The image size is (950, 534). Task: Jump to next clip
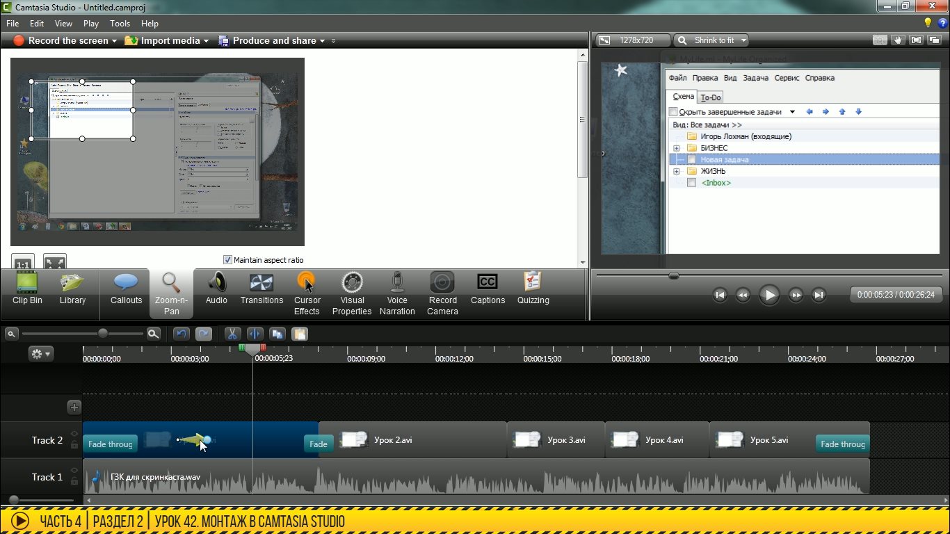point(819,295)
